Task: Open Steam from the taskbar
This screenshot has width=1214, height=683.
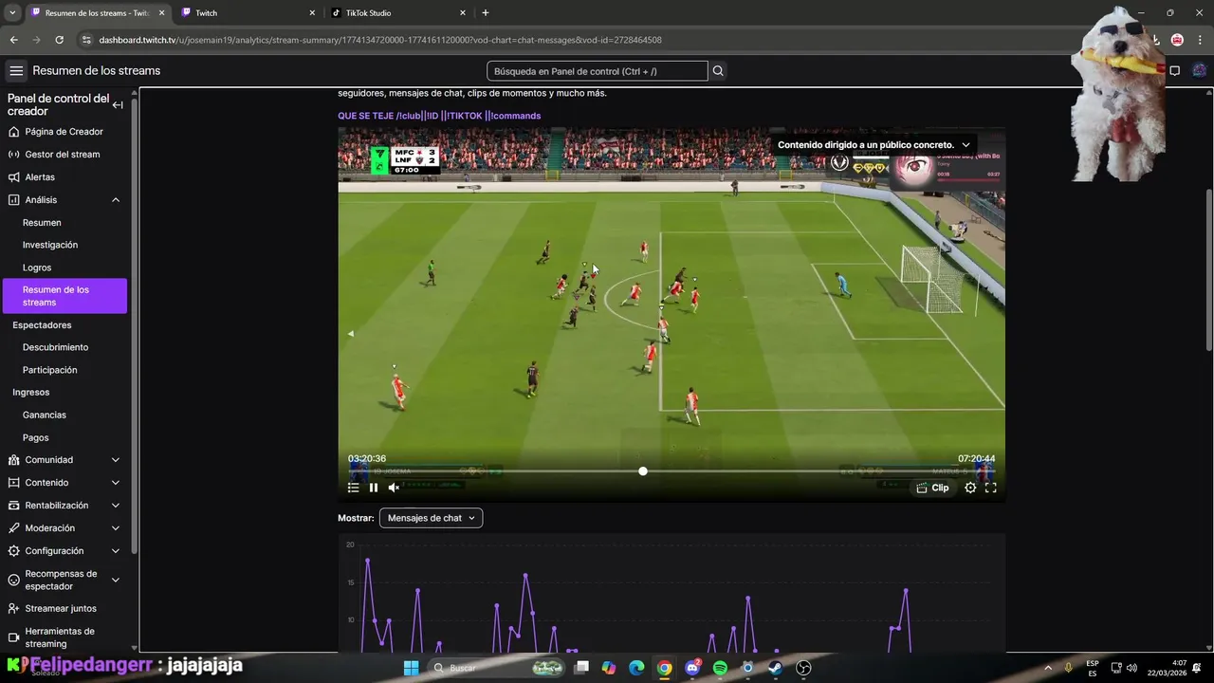Action: tap(775, 668)
